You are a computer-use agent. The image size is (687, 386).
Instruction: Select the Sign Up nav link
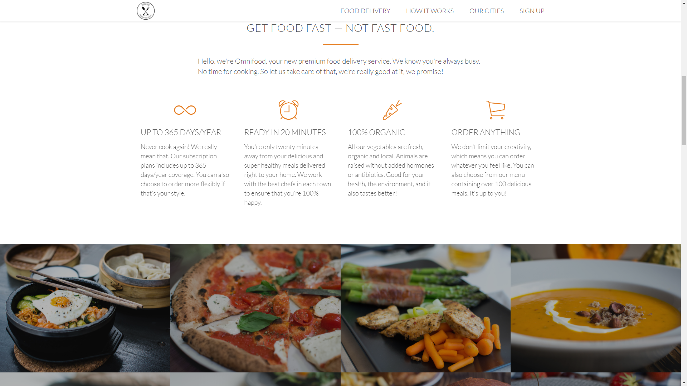532,11
